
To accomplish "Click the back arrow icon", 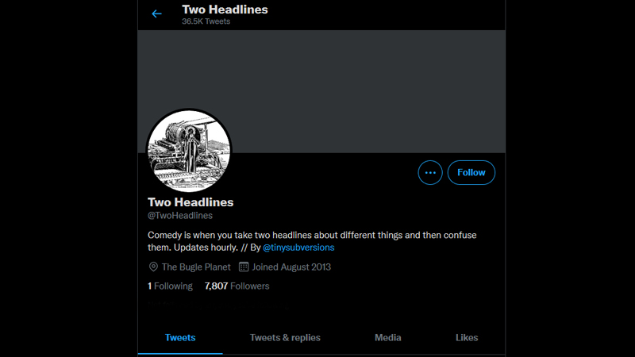I will [156, 13].
